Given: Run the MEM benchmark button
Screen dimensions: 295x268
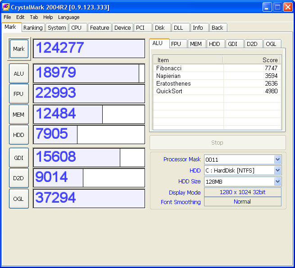Looking at the screenshot, I should click(x=19, y=114).
